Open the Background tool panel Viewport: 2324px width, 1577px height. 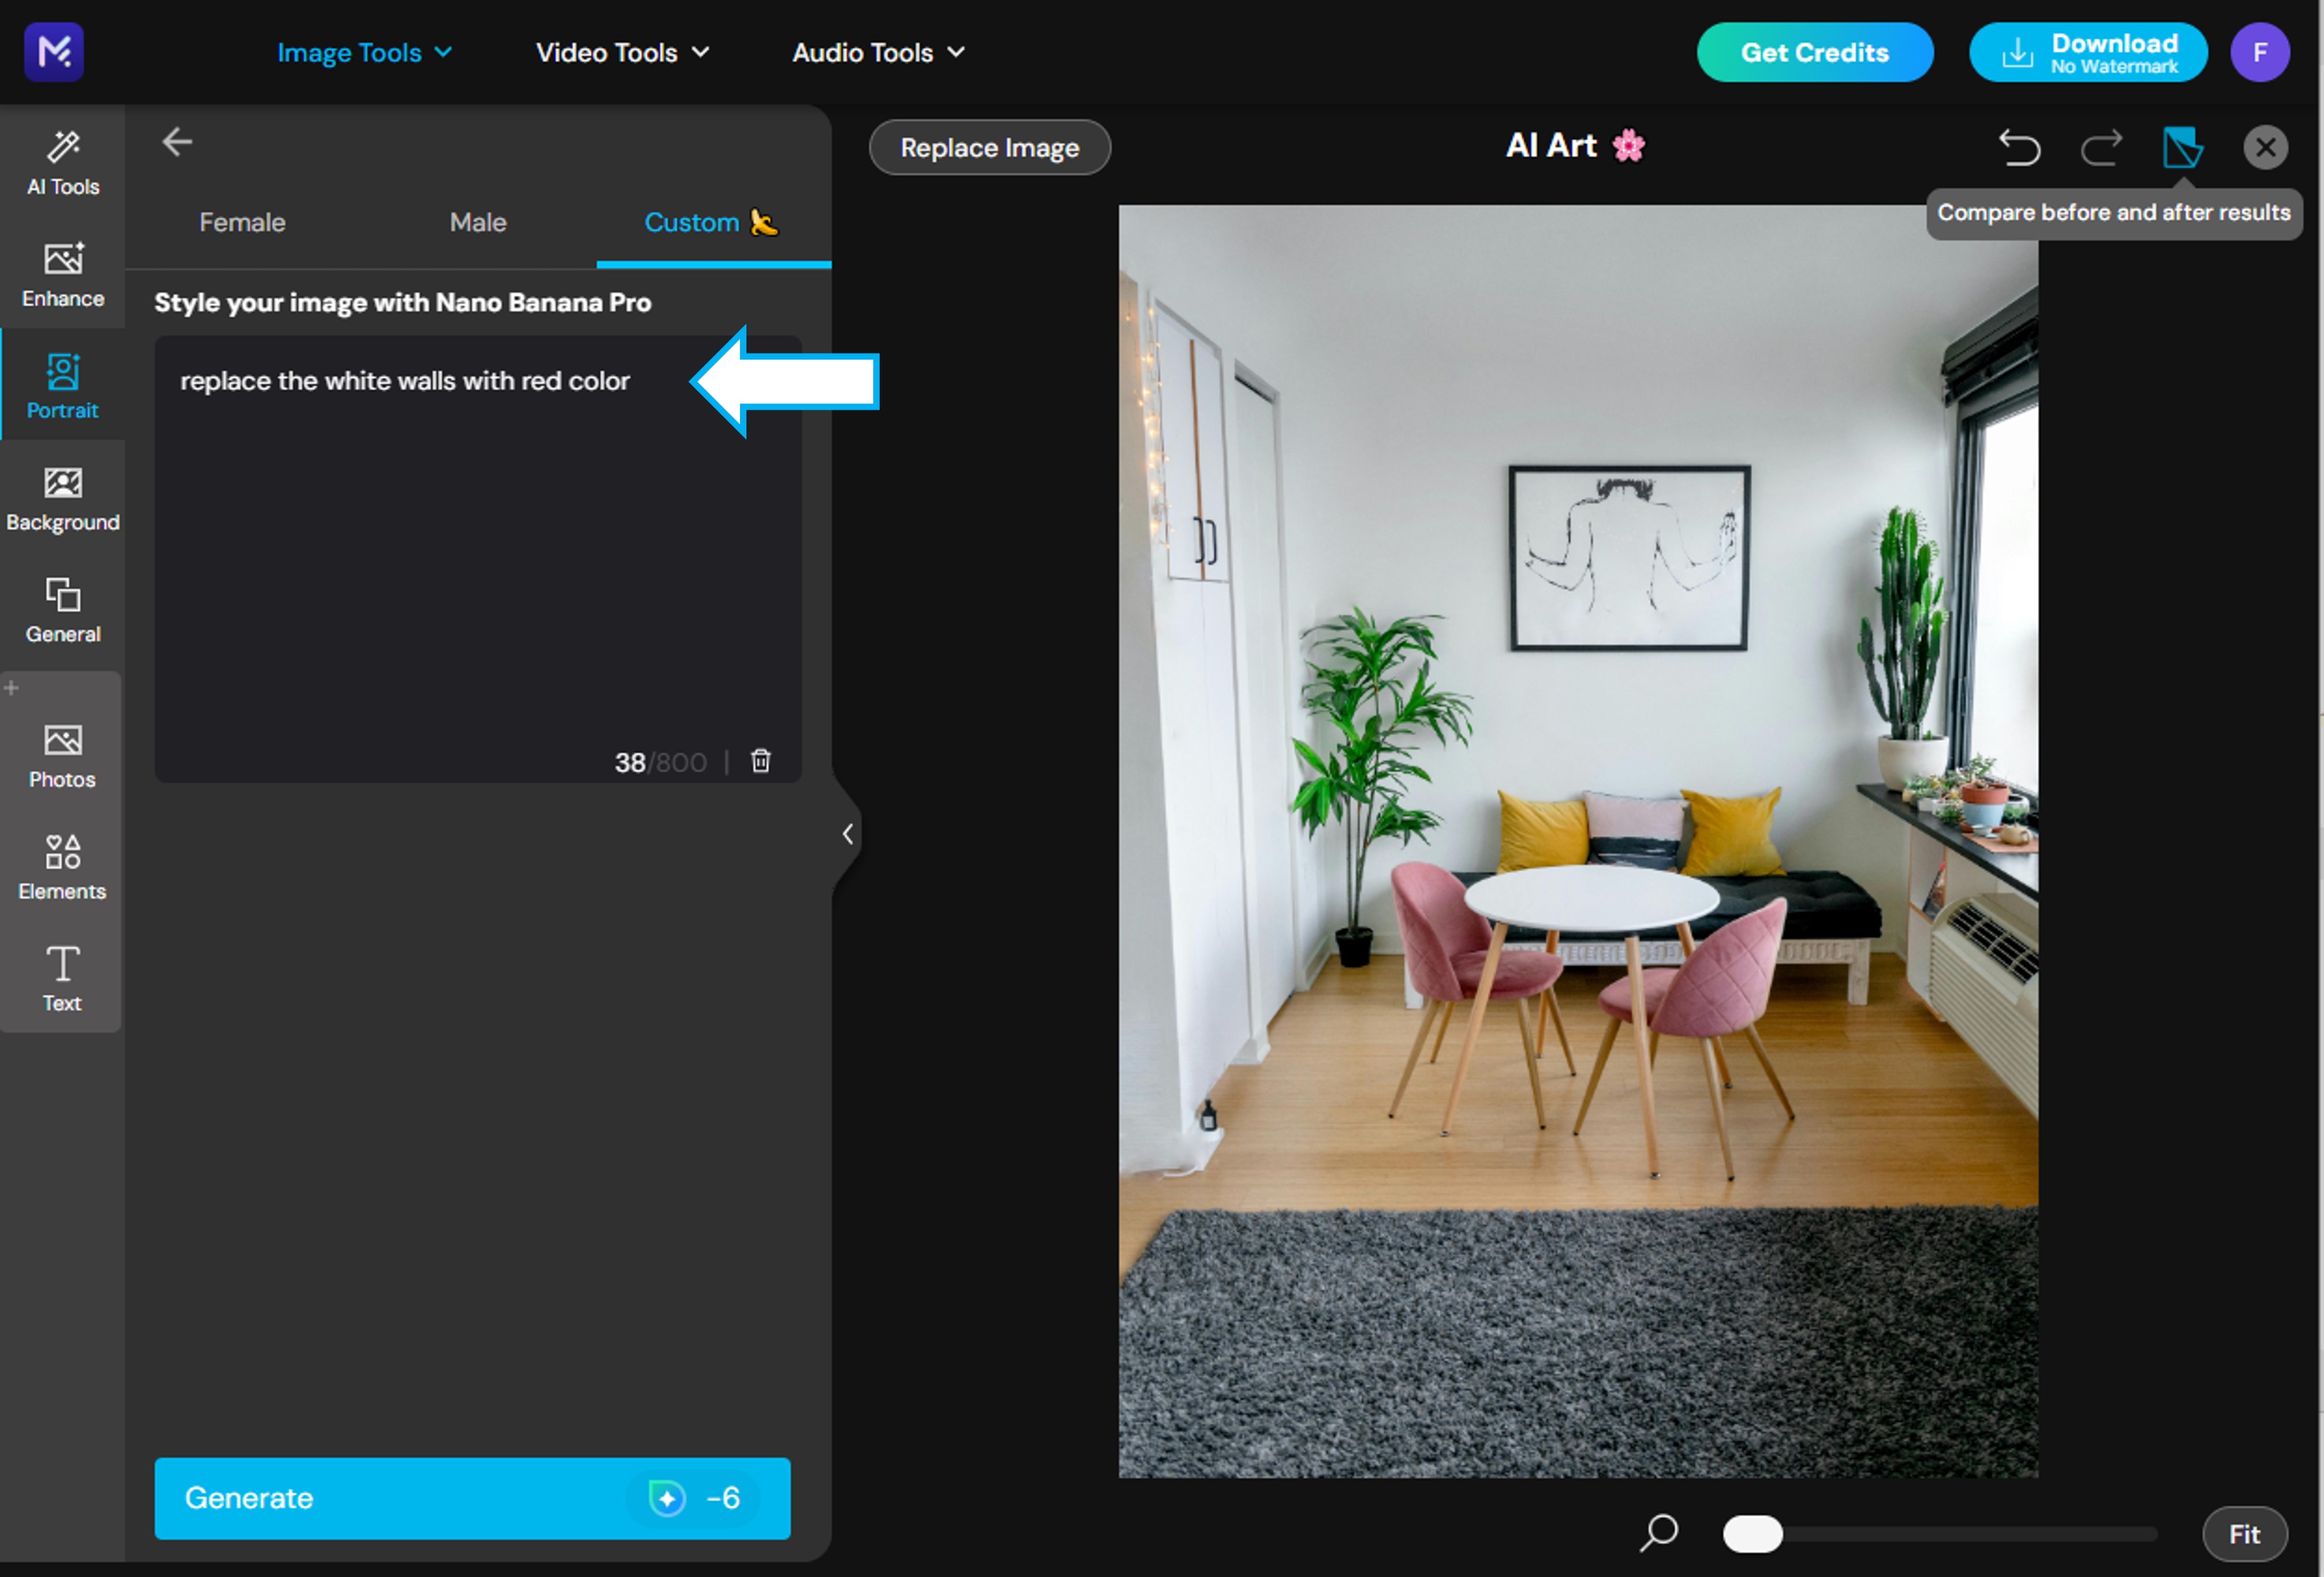62,498
